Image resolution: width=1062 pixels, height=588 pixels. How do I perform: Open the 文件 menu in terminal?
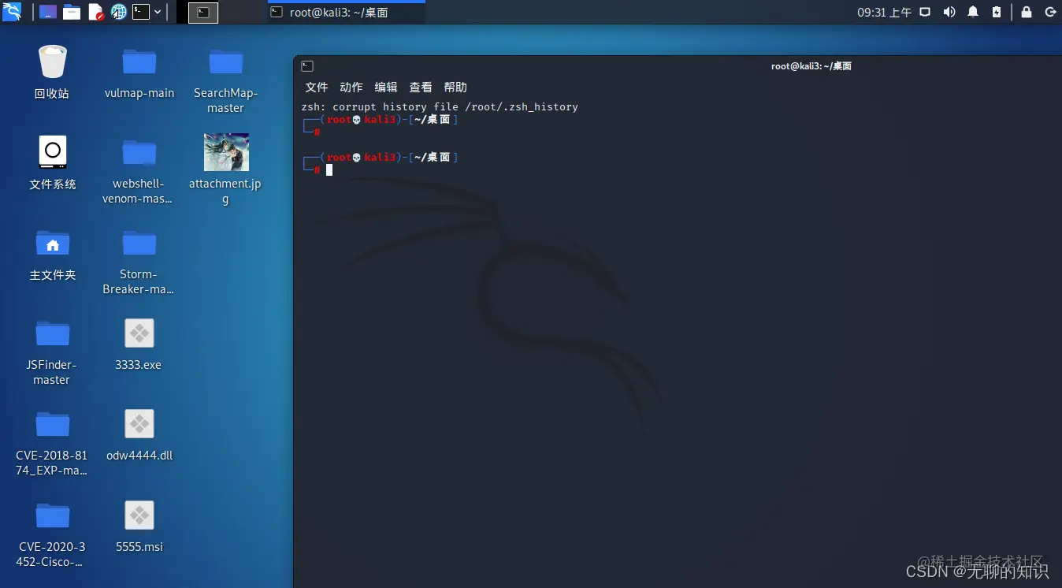[317, 87]
